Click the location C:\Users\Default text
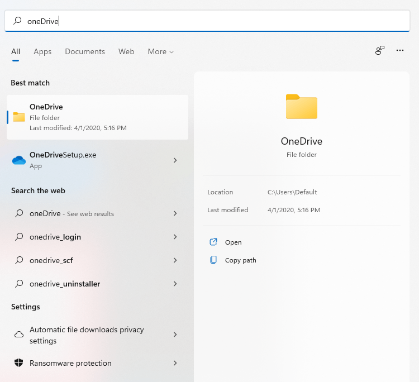The width and height of the screenshot is (419, 382). coord(292,192)
